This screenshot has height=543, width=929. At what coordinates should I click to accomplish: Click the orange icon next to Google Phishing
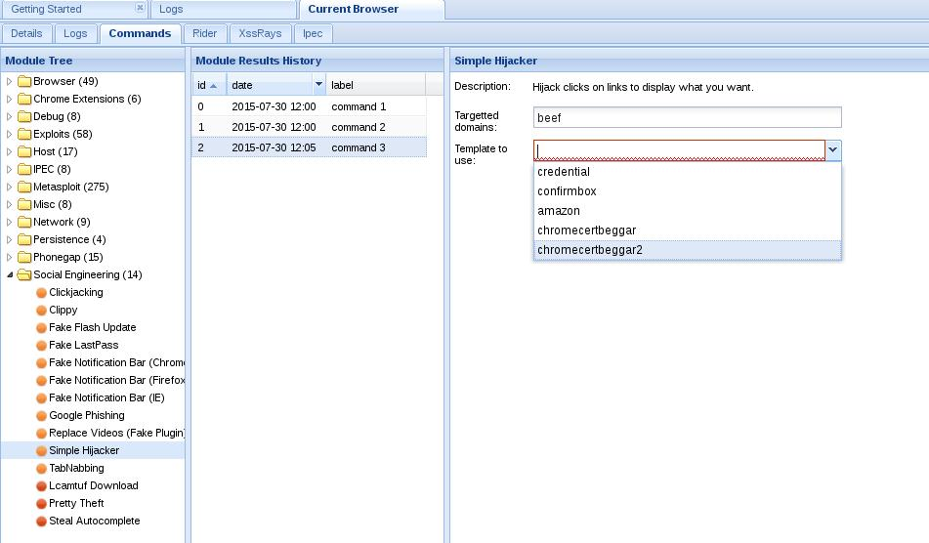pyautogui.click(x=41, y=416)
